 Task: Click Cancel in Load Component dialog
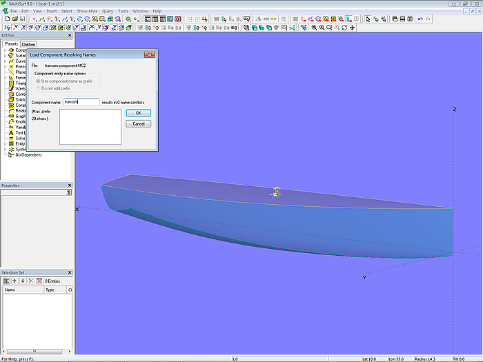pyautogui.click(x=138, y=123)
